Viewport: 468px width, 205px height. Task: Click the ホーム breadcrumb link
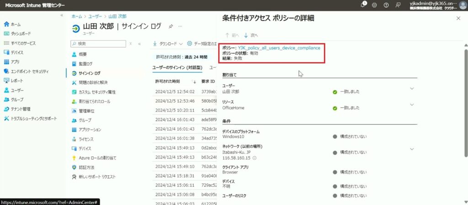pos(77,17)
